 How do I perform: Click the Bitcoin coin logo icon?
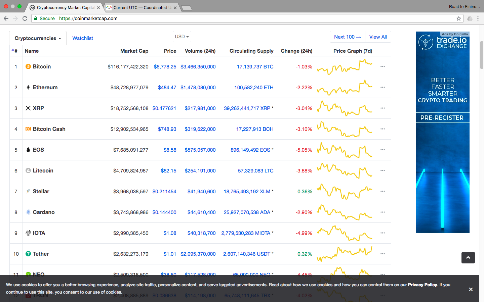(28, 66)
